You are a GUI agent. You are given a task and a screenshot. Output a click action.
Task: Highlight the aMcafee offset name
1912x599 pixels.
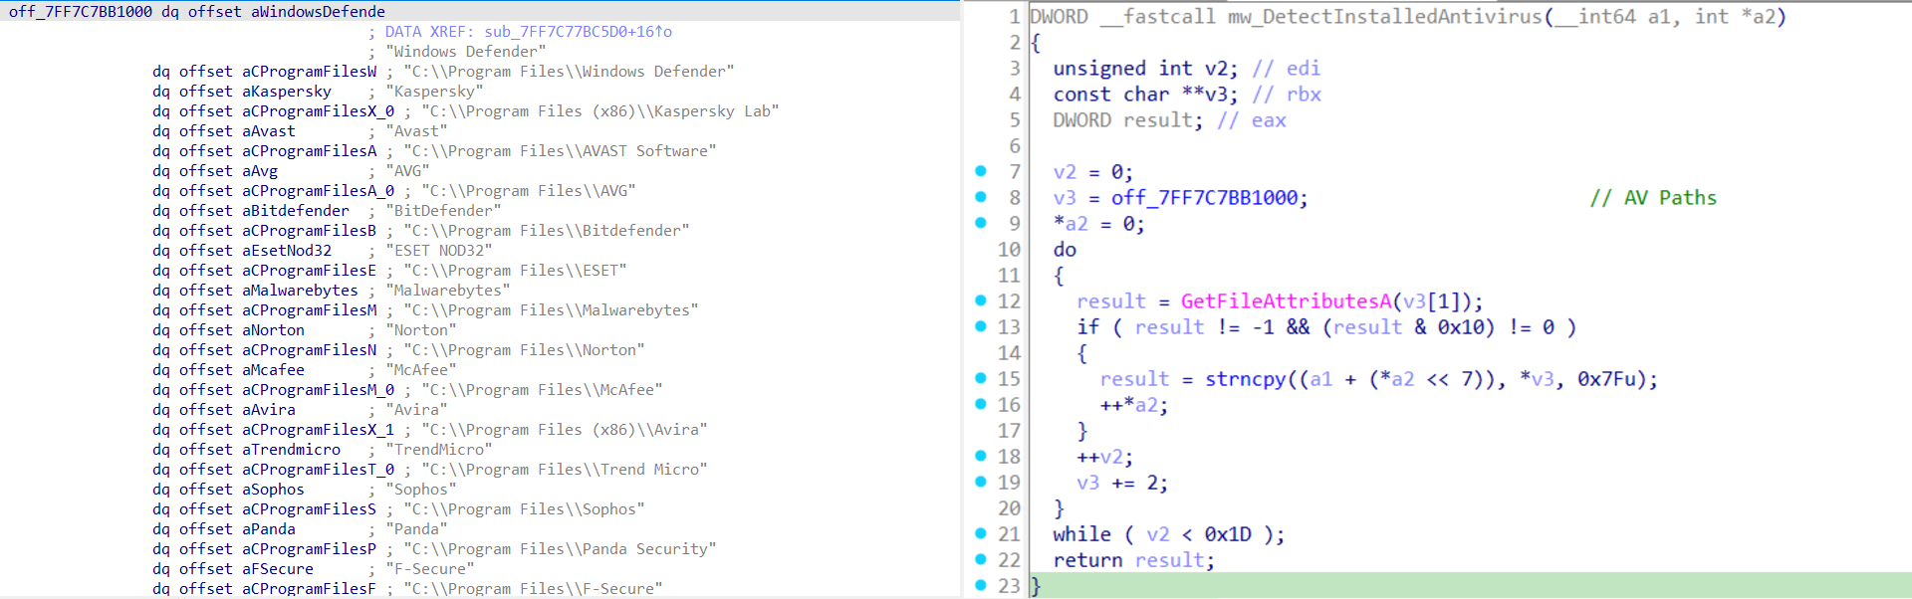(273, 370)
